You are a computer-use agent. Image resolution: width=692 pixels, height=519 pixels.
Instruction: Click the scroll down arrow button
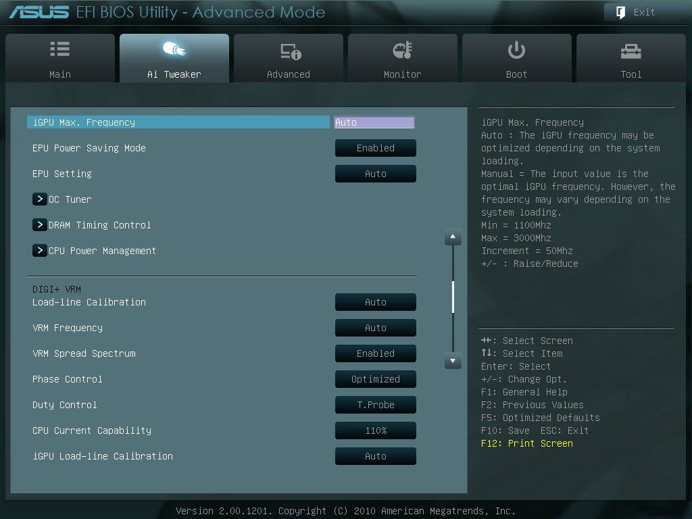point(453,361)
